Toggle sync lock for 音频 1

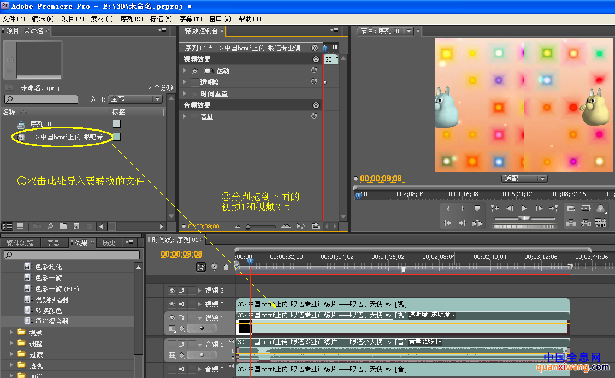[181, 344]
